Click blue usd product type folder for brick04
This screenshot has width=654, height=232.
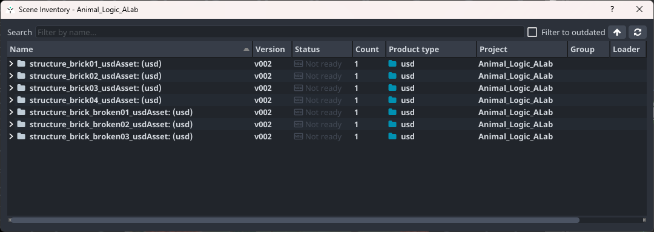click(392, 100)
